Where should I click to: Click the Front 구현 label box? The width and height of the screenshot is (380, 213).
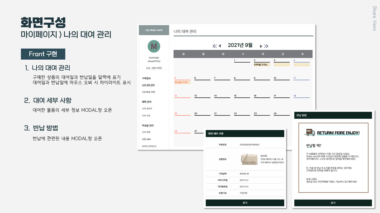tap(43, 54)
